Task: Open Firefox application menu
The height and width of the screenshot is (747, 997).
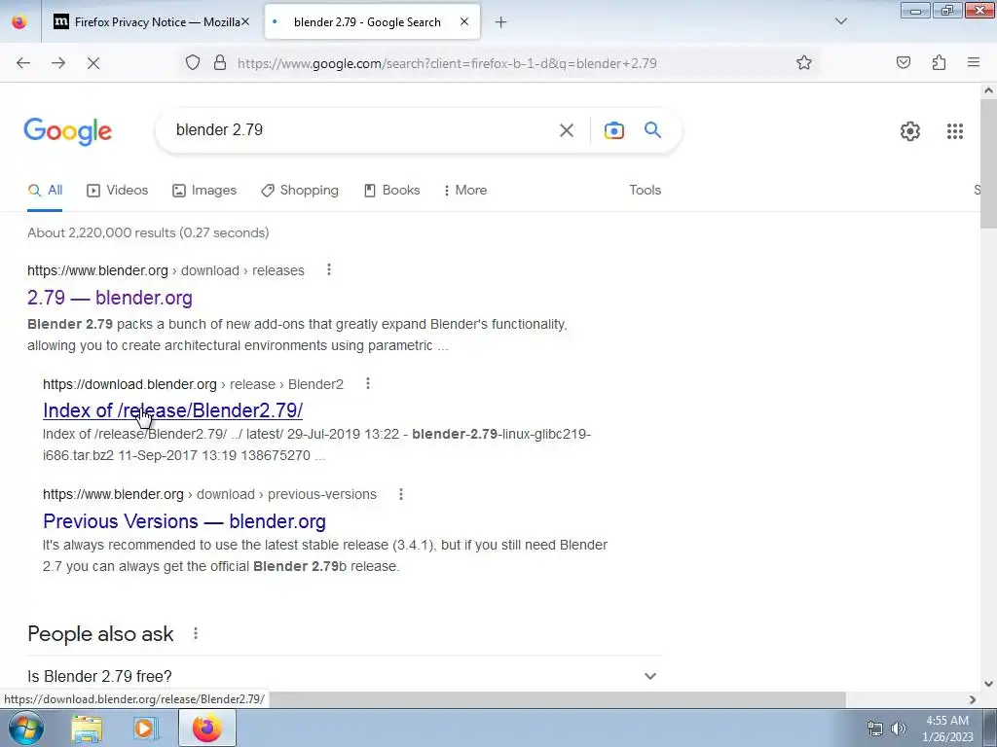Action: click(974, 62)
